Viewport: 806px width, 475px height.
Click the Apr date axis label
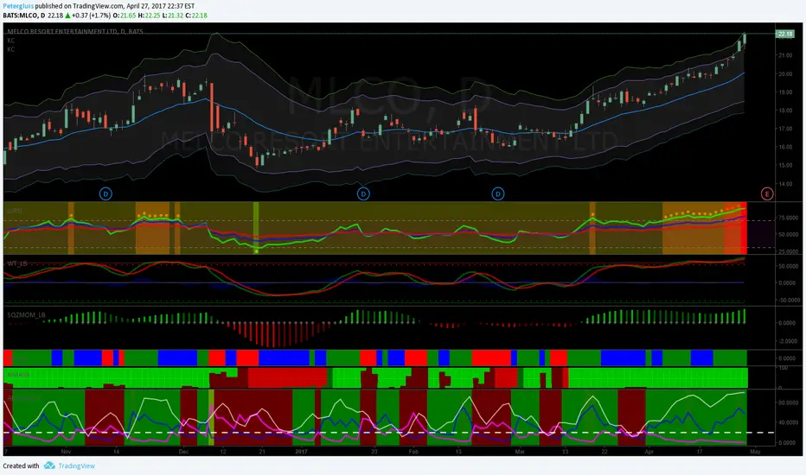click(649, 452)
